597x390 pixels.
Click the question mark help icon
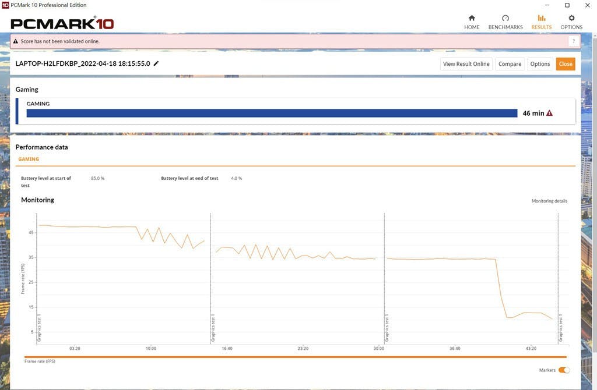574,41
